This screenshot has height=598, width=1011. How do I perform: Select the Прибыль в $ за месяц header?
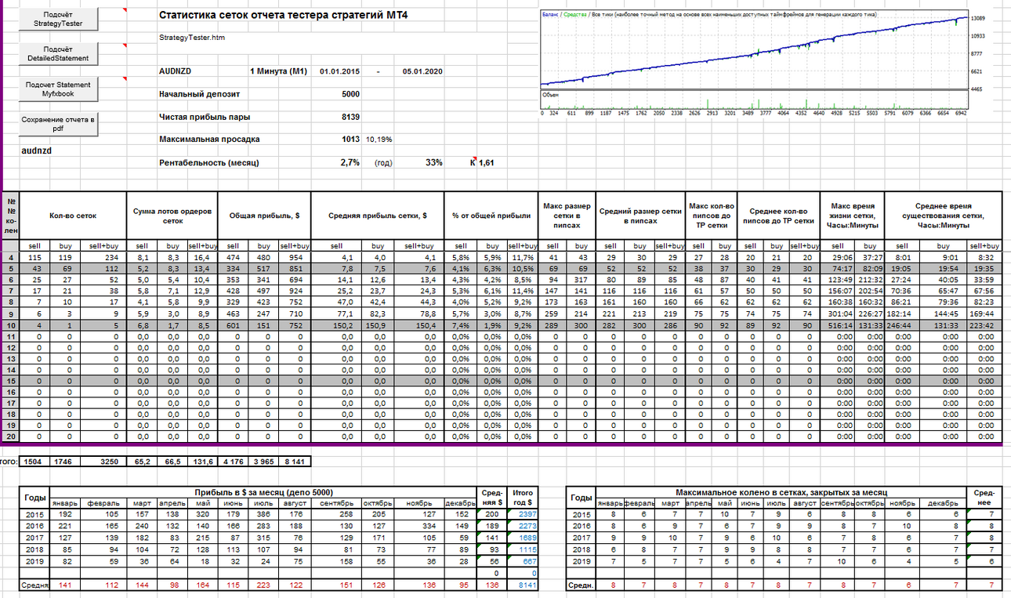(263, 491)
